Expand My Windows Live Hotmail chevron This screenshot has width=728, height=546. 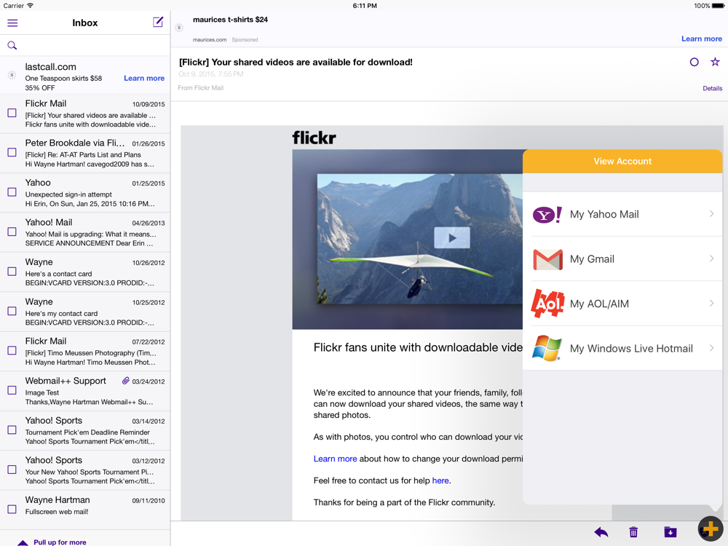pyautogui.click(x=712, y=348)
